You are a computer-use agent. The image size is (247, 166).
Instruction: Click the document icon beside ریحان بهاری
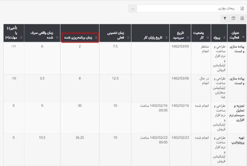click(x=242, y=8)
